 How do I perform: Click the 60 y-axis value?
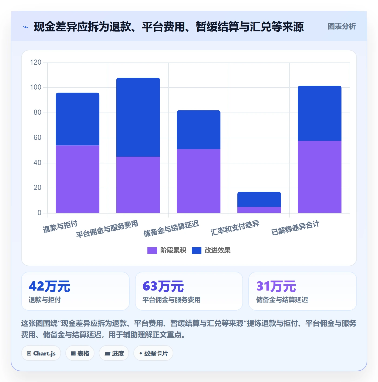click(x=38, y=138)
